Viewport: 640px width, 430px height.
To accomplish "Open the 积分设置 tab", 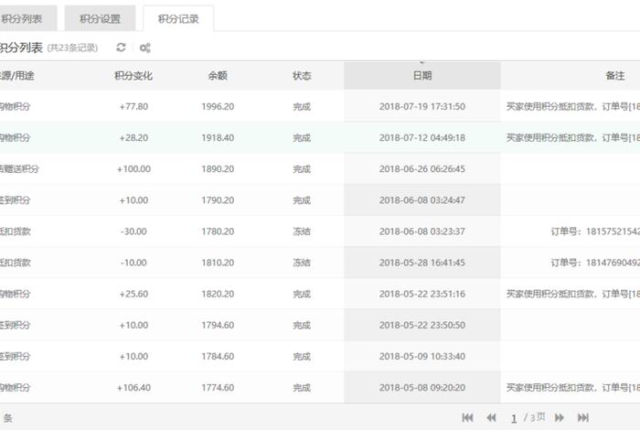I will pos(100,18).
